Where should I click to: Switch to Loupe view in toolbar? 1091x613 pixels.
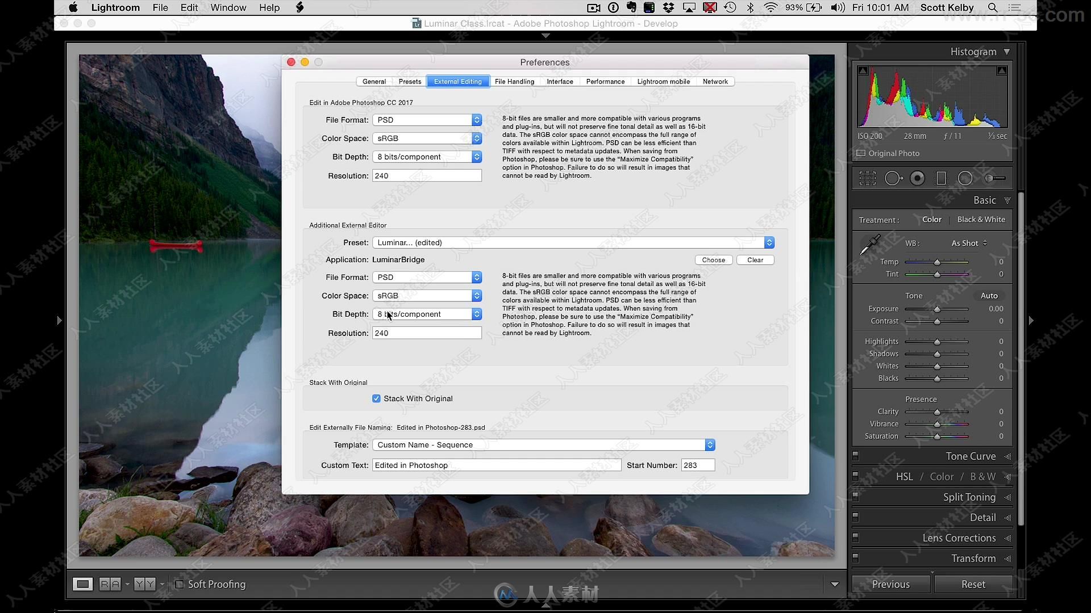click(82, 584)
